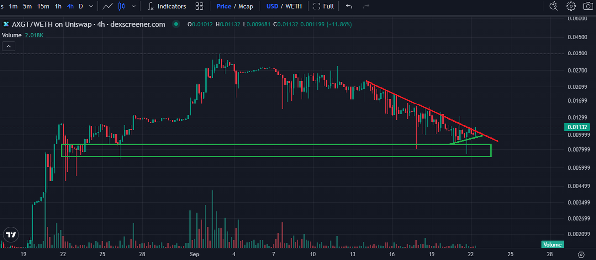
Task: Toggle quote currency USD / WETH
Action: click(283, 6)
